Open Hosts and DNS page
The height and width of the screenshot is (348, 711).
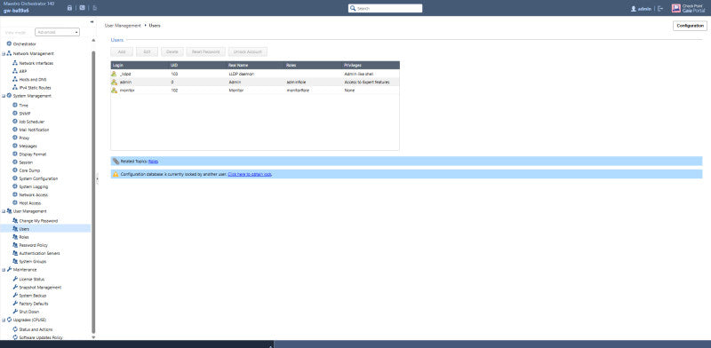33,79
